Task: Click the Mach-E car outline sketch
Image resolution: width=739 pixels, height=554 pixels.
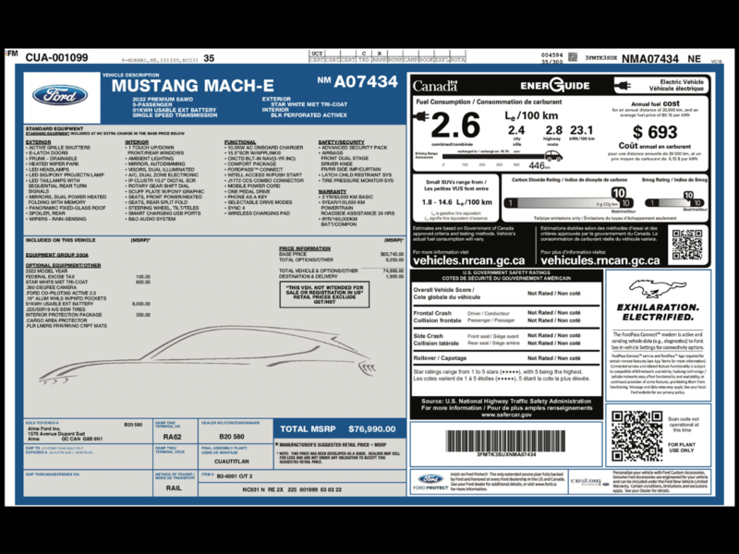Action: (207, 355)
